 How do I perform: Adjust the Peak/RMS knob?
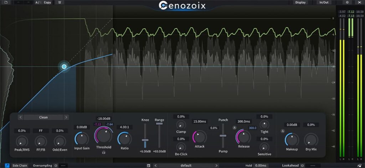coord(22,141)
